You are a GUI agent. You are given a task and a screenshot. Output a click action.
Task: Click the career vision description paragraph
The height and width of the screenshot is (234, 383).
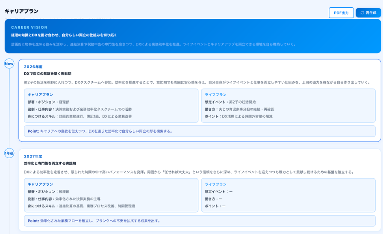point(153,44)
